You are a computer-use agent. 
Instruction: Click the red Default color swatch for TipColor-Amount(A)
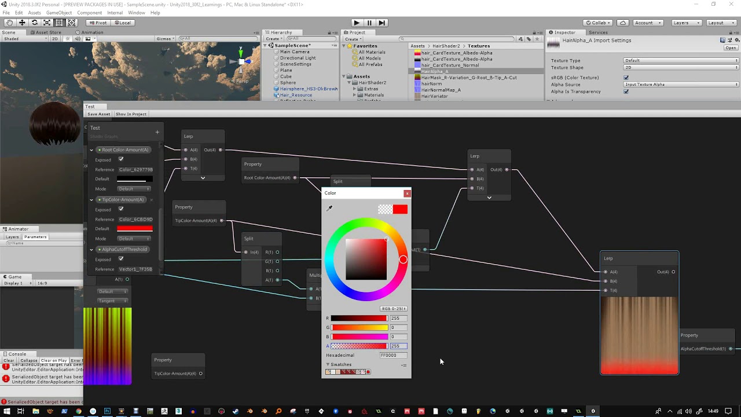134,228
